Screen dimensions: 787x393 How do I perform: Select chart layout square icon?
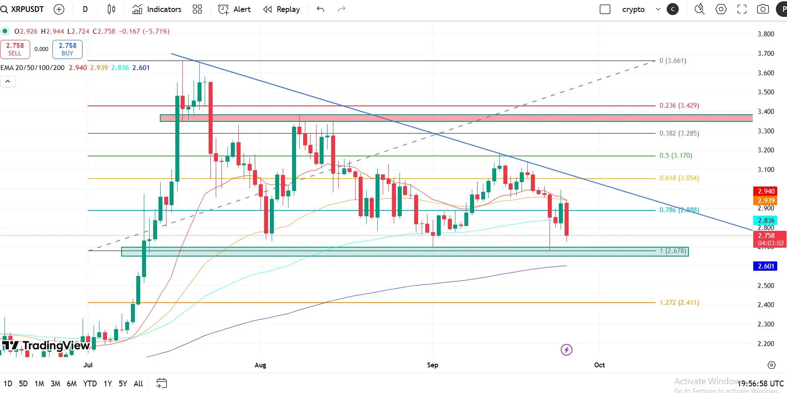click(605, 9)
